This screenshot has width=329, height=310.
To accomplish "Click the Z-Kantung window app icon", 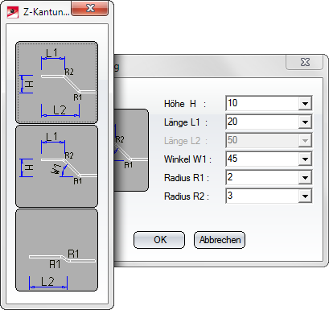I will tap(13, 12).
